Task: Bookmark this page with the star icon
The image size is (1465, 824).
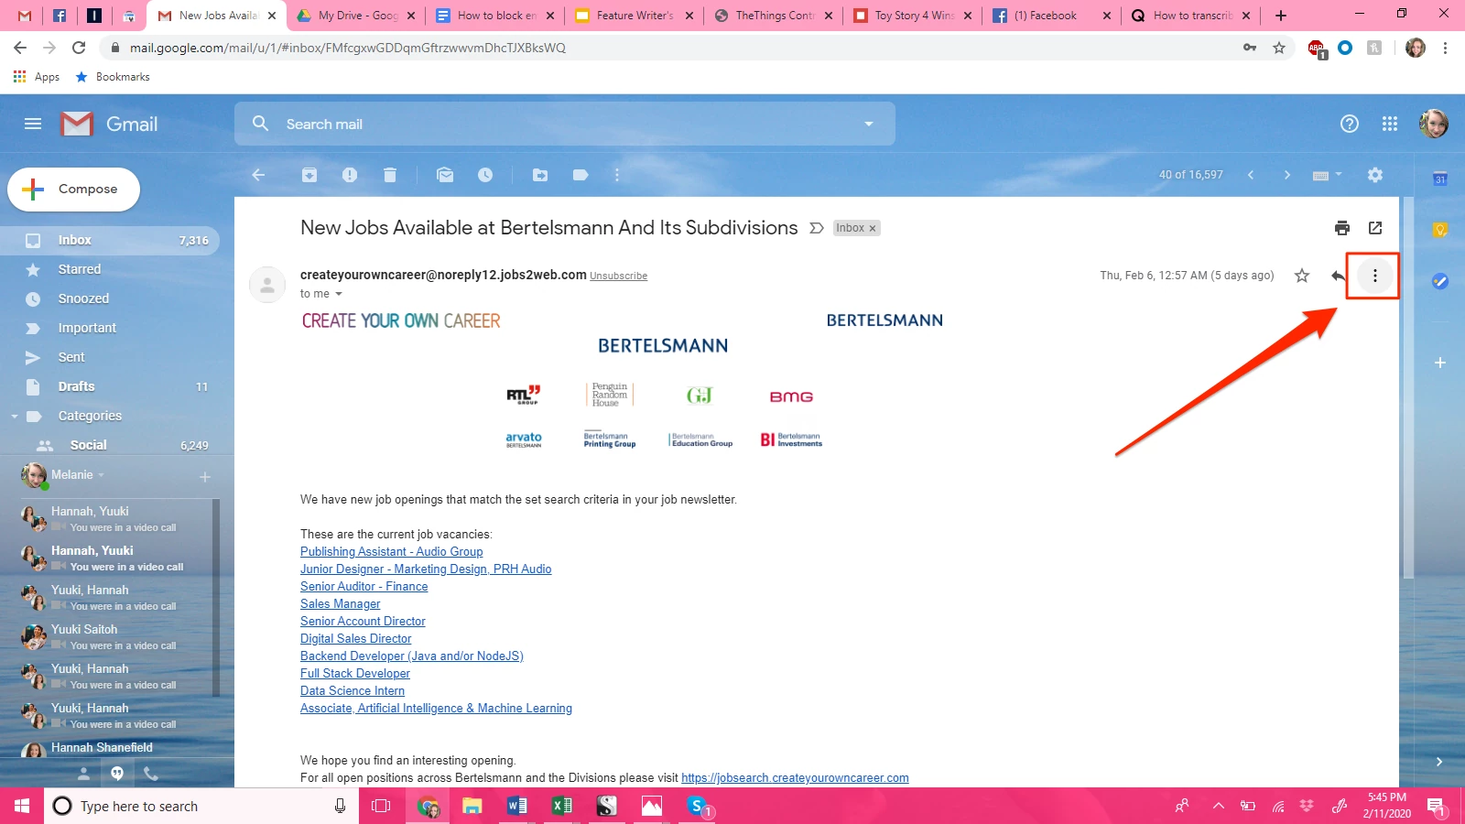Action: click(1279, 48)
